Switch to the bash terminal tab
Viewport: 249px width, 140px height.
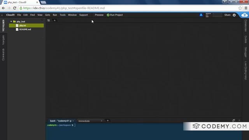coord(61,121)
